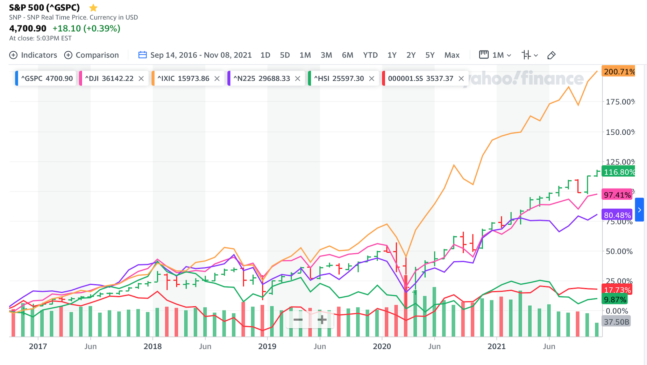Click the purple 80.48% value tag
Viewport: 647px width, 365px height.
coord(617,215)
